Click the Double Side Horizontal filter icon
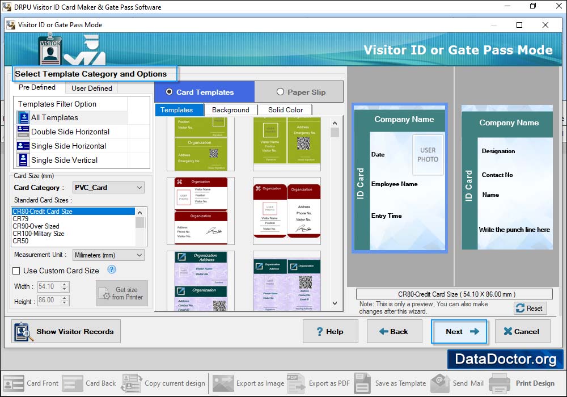Screen dimensions: 567x397 coord(23,132)
